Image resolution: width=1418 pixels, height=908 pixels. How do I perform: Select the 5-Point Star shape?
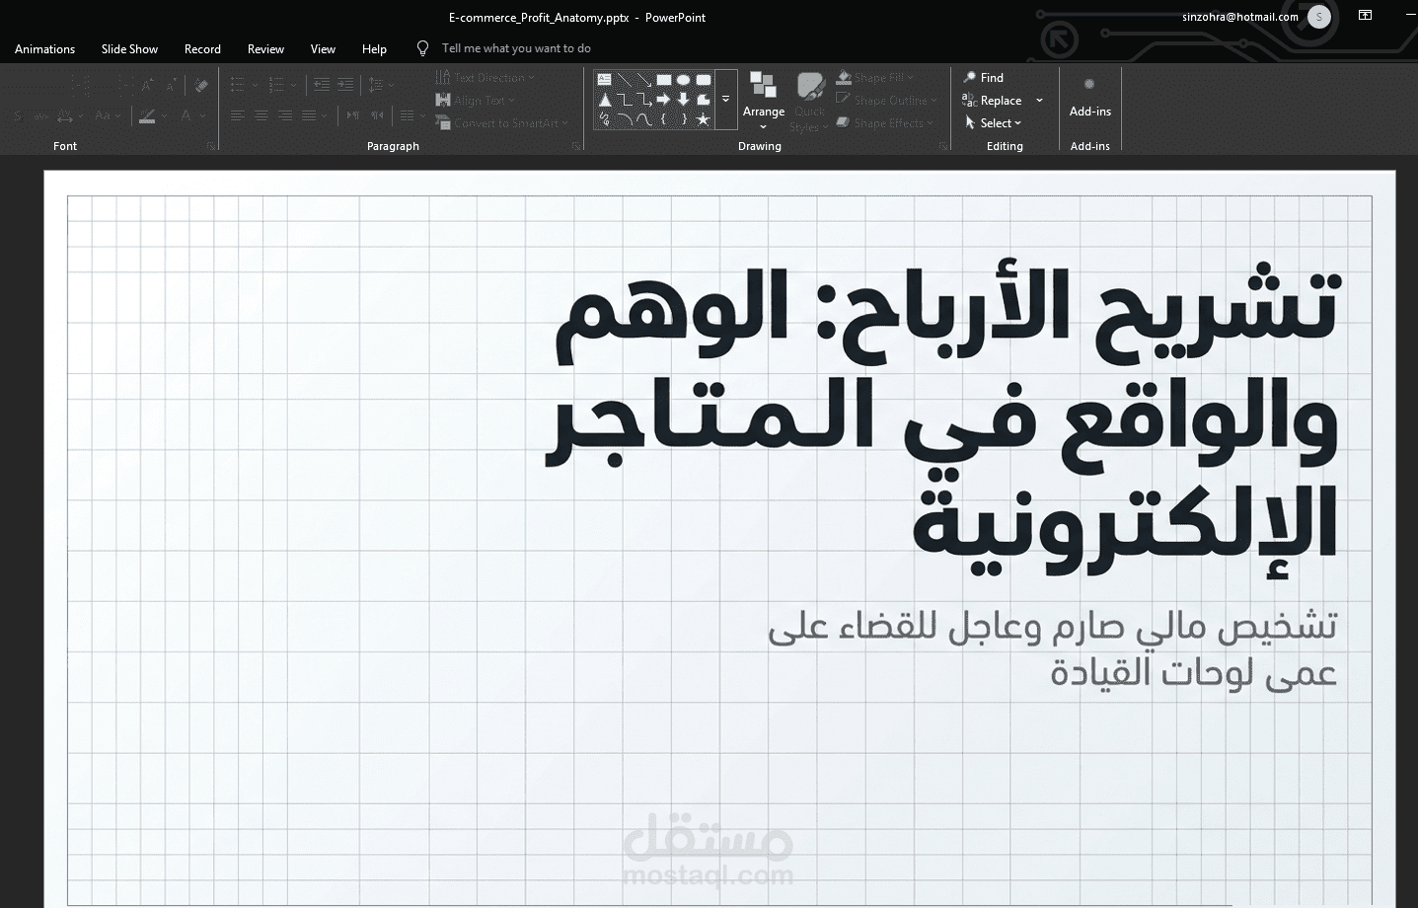click(x=703, y=119)
